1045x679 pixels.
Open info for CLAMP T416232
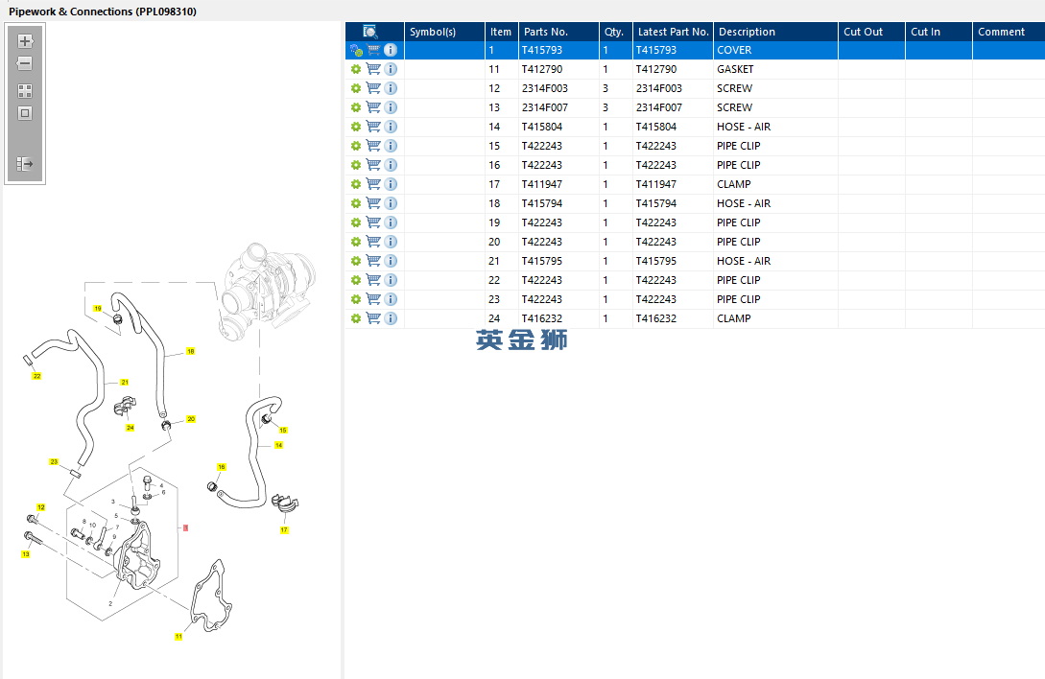pos(392,318)
